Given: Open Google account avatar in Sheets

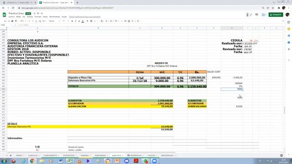Looking at the screenshot, I should (287, 15).
